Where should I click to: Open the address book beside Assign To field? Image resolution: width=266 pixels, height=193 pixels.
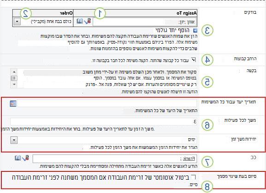80,21
